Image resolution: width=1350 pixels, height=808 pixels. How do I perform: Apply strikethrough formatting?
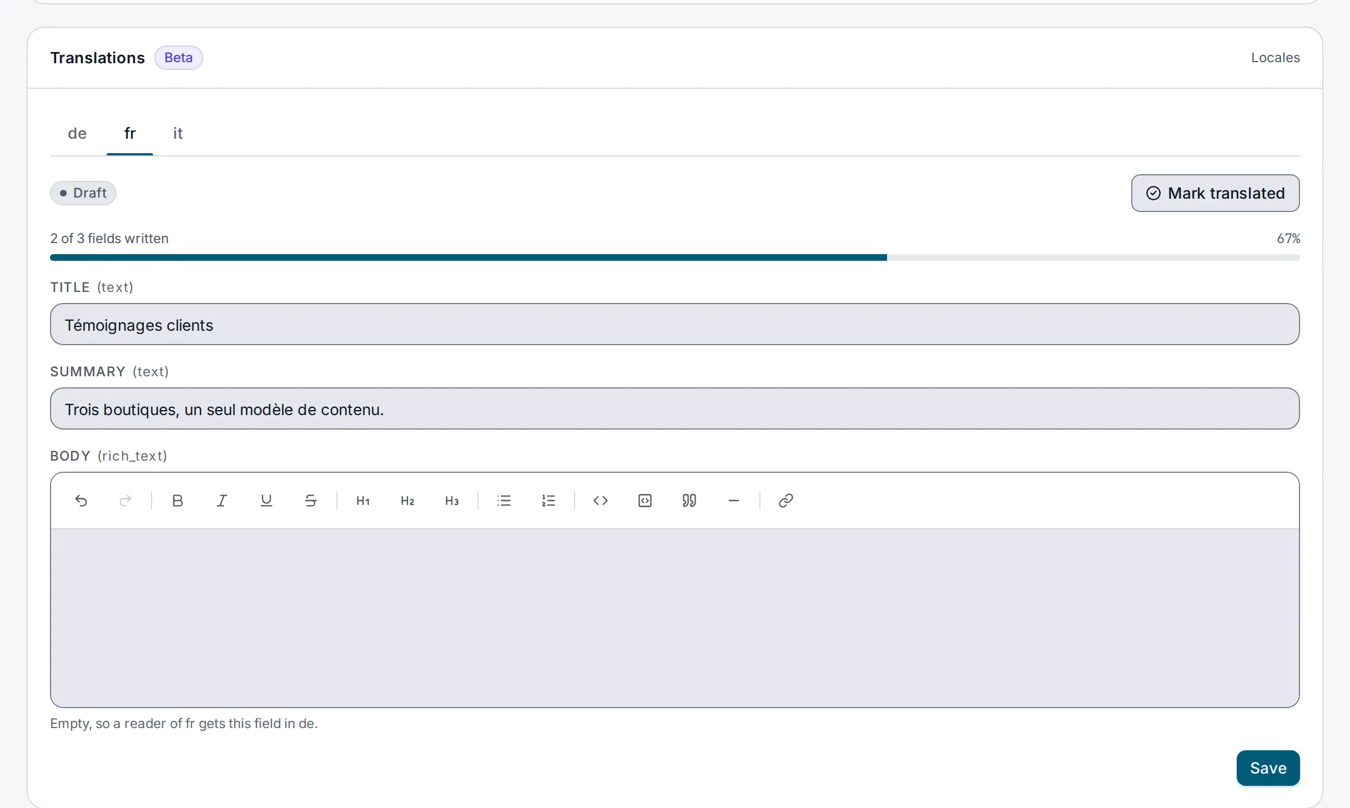pyautogui.click(x=311, y=501)
